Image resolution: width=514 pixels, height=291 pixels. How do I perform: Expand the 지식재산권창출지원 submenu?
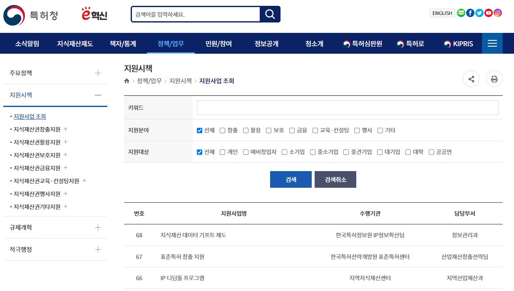[x=65, y=129]
